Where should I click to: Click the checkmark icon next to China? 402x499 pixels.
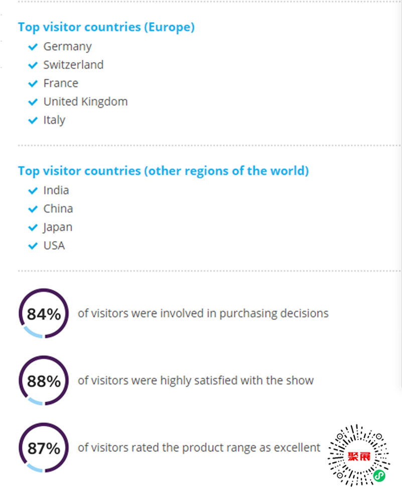(33, 209)
